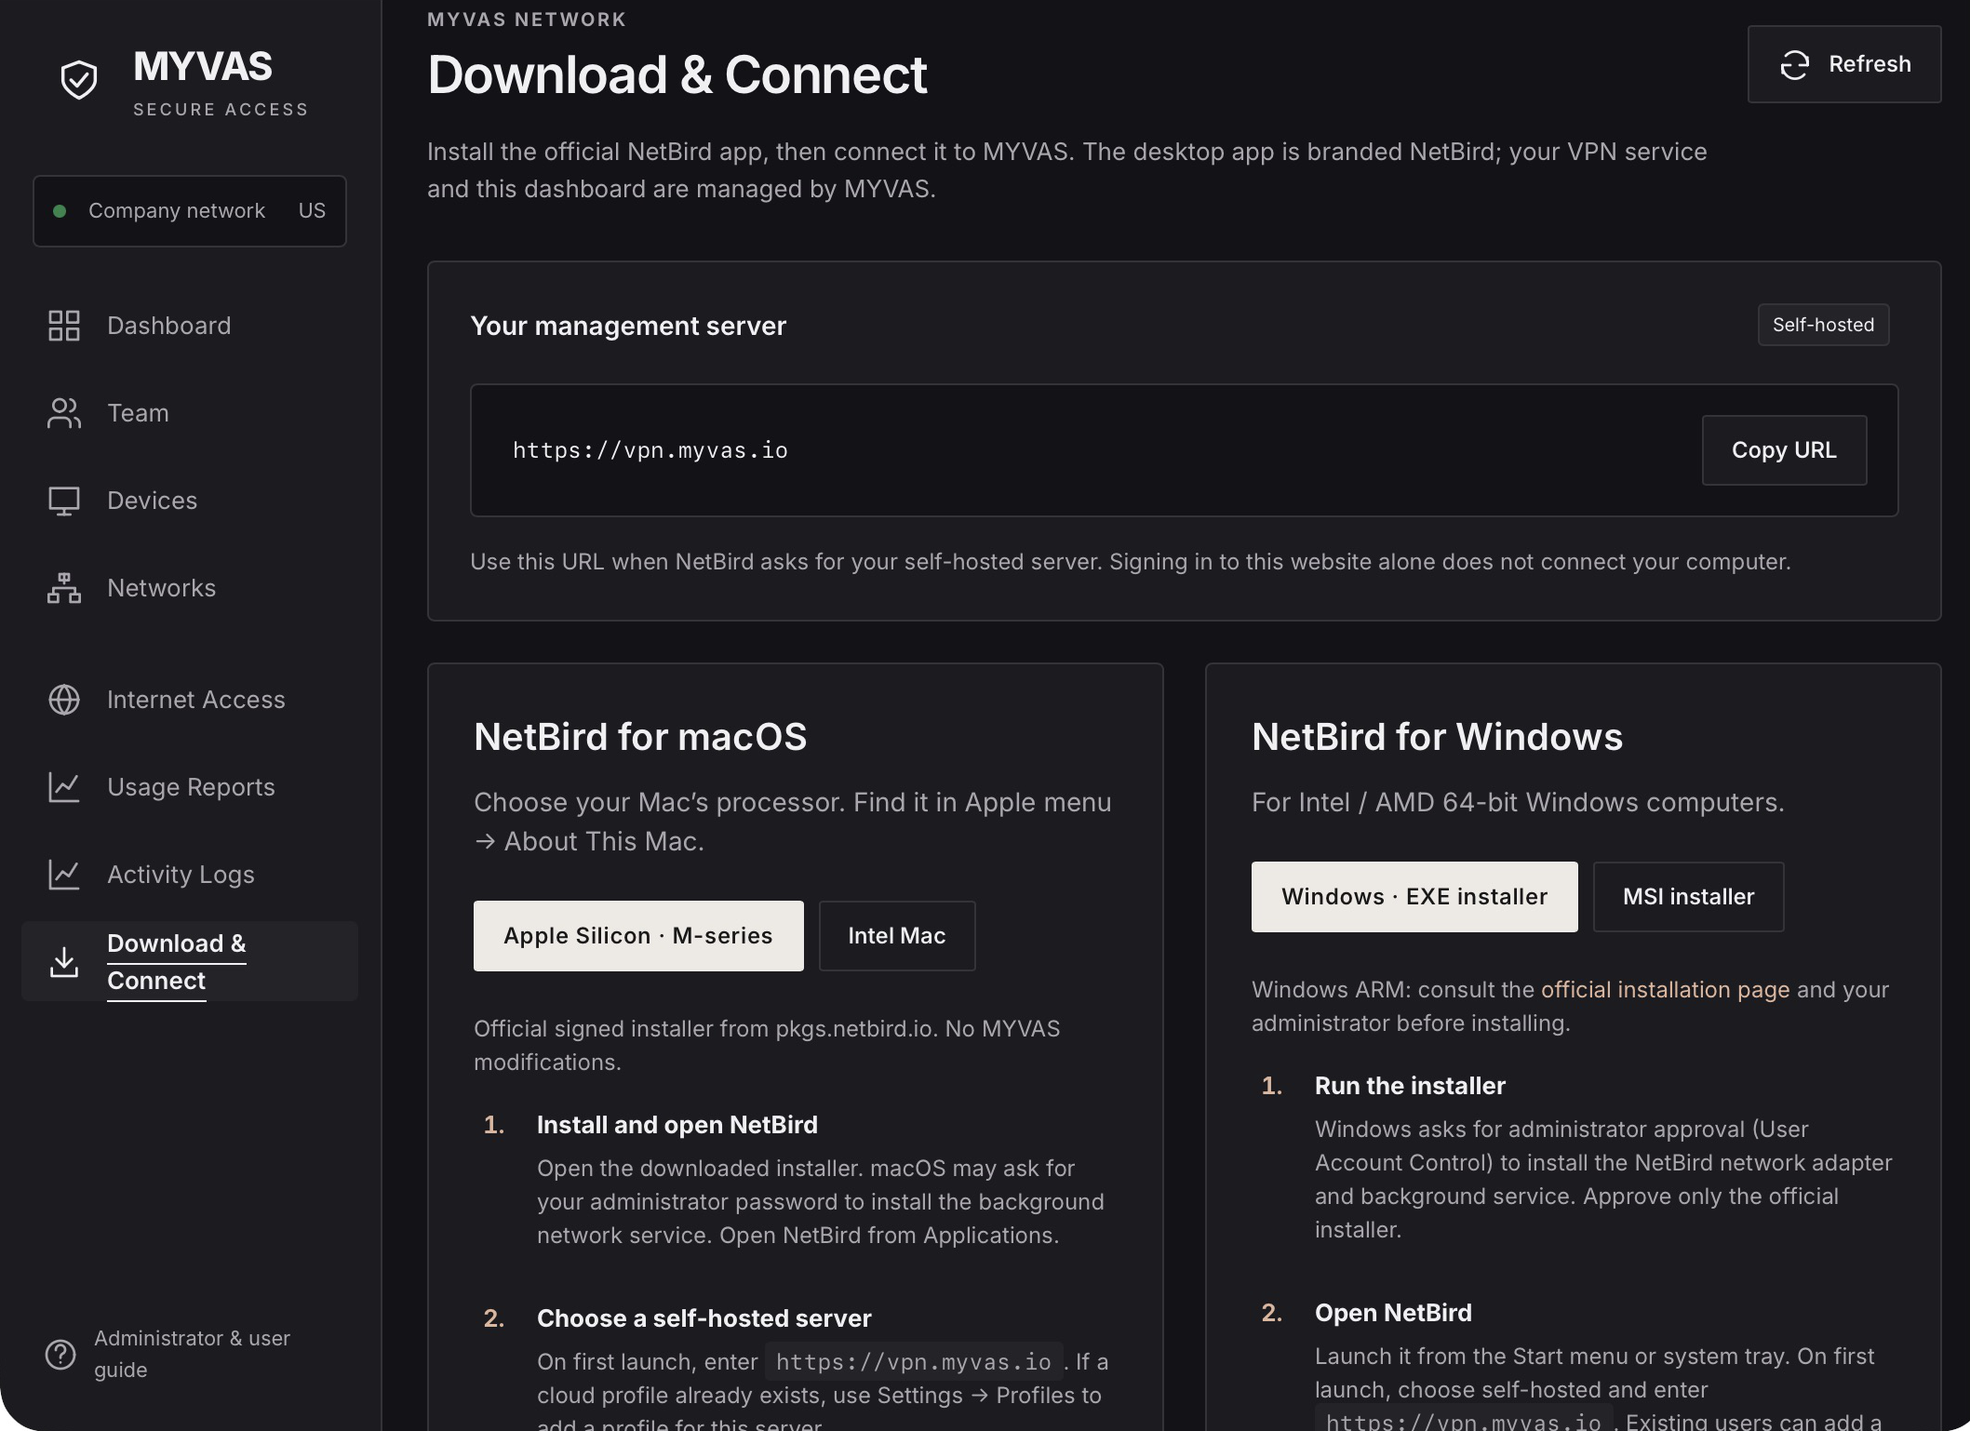Click the Activity Logs chart icon
Screen dimensions: 1970x1431
coord(64,875)
